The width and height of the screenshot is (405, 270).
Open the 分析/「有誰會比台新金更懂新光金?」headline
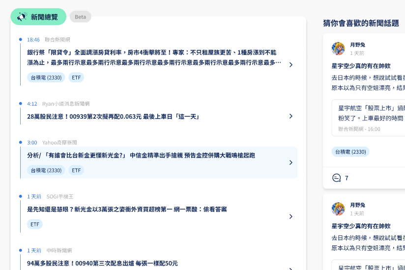pyautogui.click(x=141, y=155)
